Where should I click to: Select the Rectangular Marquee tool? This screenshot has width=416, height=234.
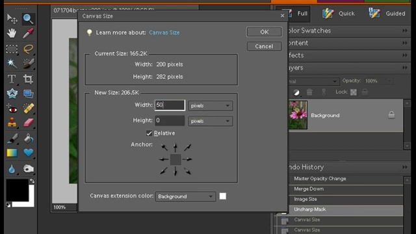tap(12, 49)
